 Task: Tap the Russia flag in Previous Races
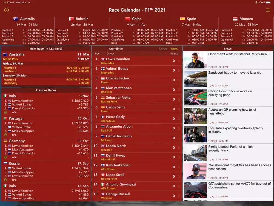5,163
